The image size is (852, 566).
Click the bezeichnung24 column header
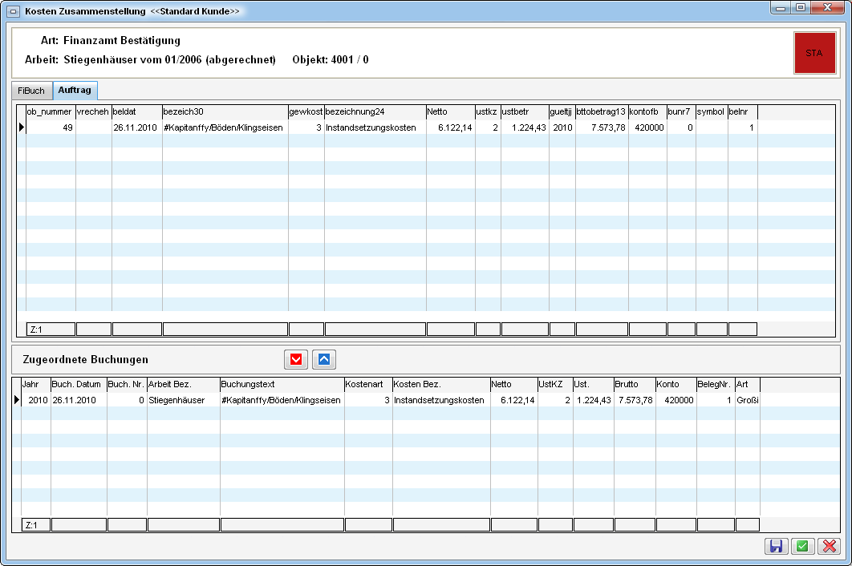(375, 112)
